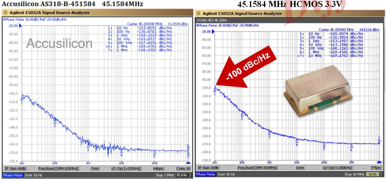Screen dimensions: 386x179
Task: Select marker 3 triangle on the left Accusilicon trace
Action: [88, 146]
